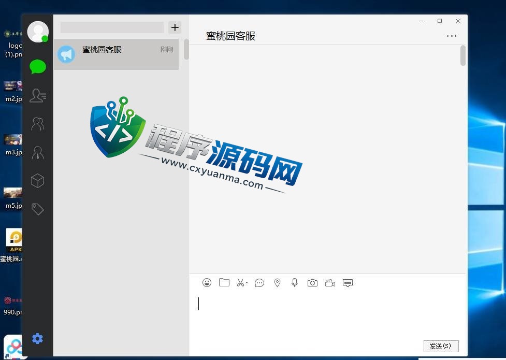Send location with the pin icon
This screenshot has height=360, width=506.
click(x=277, y=283)
